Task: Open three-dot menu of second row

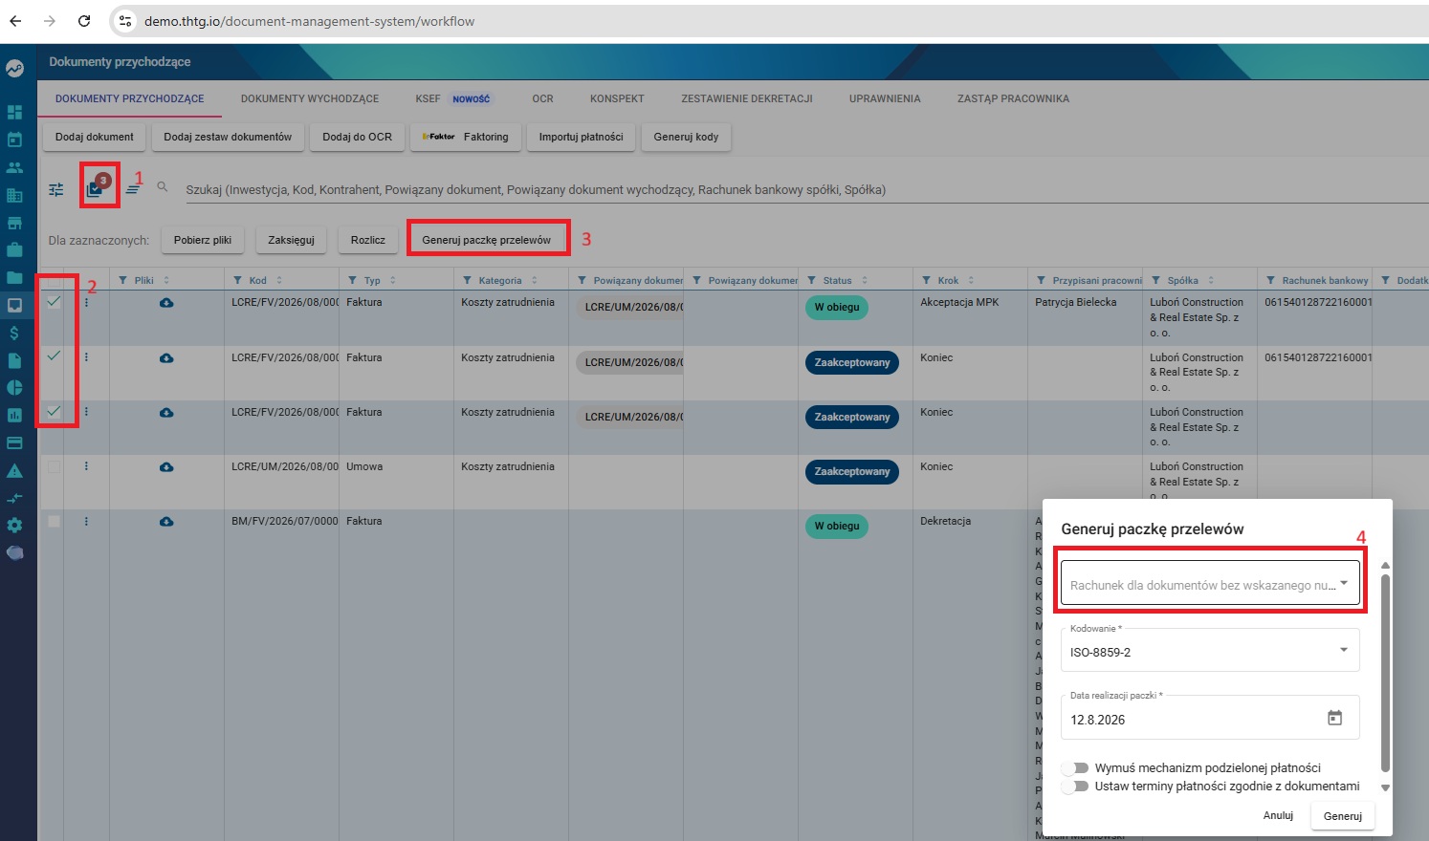Action: (x=86, y=357)
